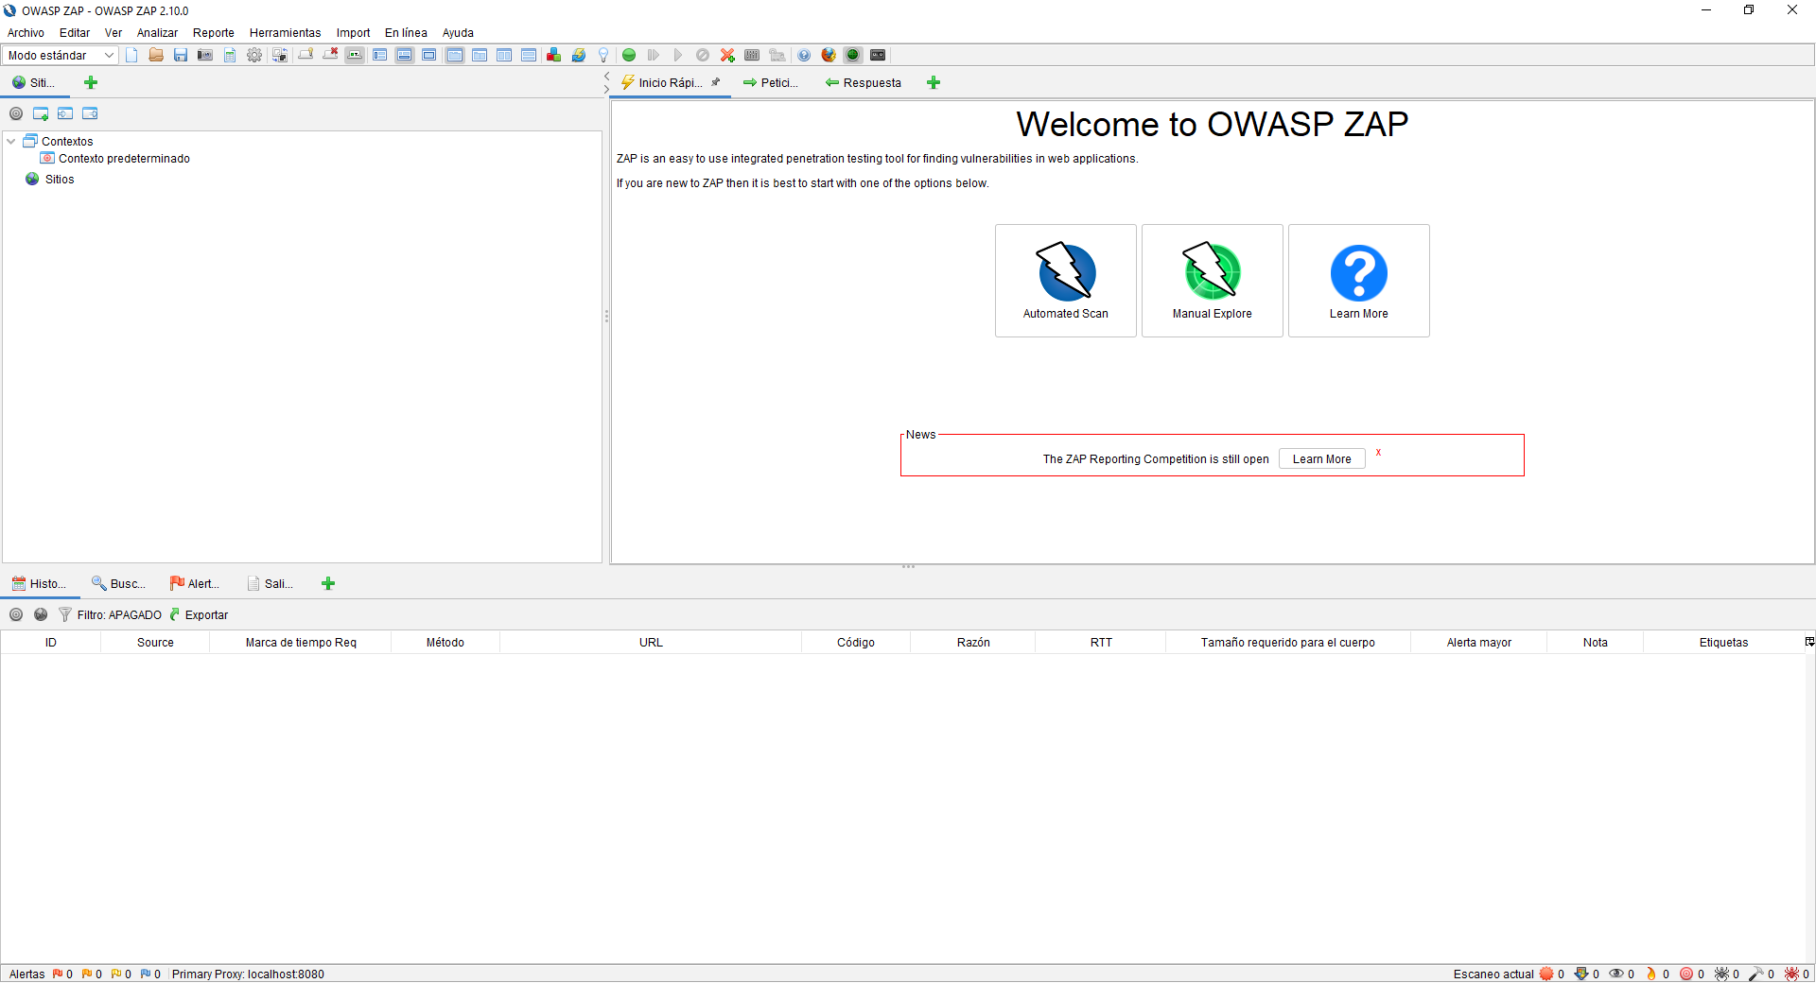Open the En línea menu
This screenshot has width=1816, height=983.
[x=406, y=33]
